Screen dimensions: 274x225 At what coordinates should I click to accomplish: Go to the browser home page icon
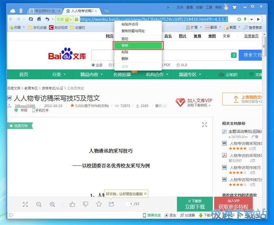[x=39, y=19]
